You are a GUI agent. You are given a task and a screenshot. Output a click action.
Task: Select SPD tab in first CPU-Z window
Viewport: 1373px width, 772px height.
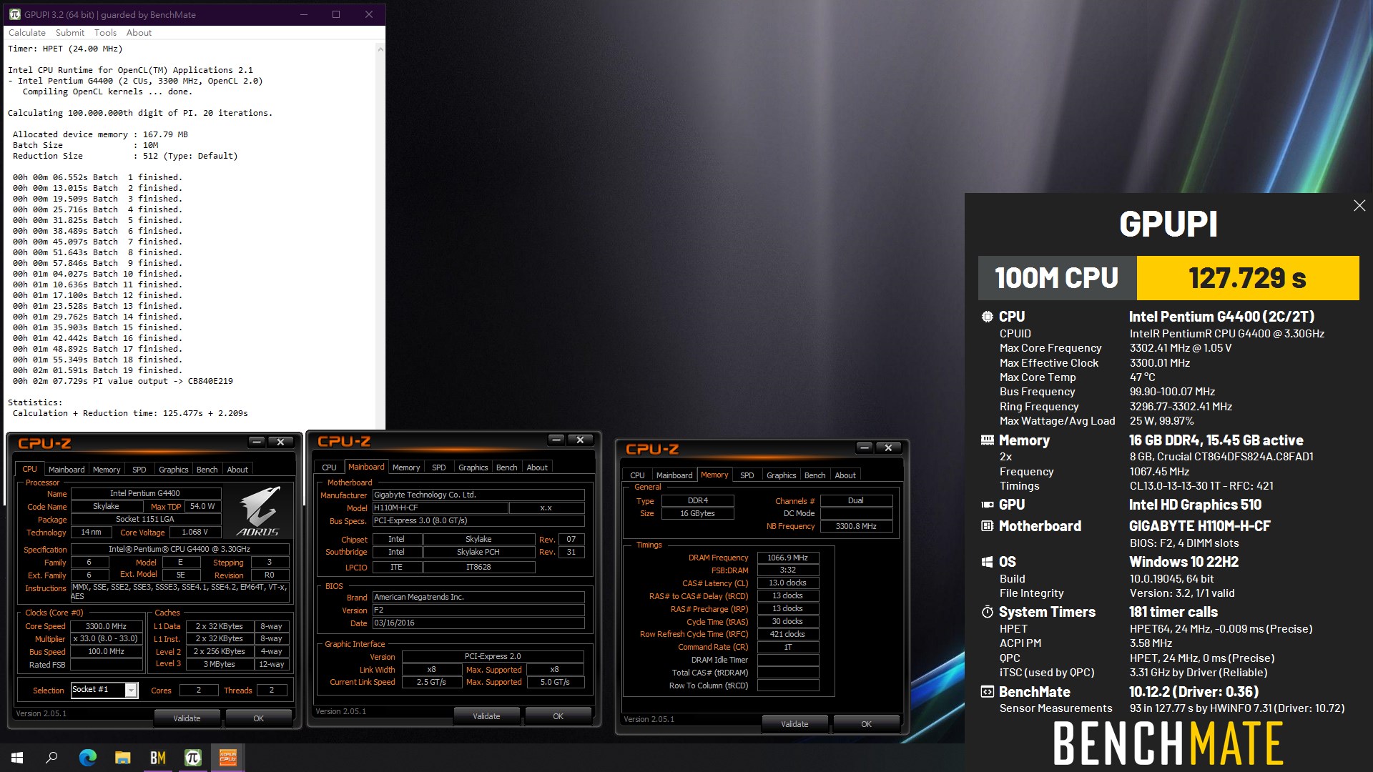tap(139, 470)
